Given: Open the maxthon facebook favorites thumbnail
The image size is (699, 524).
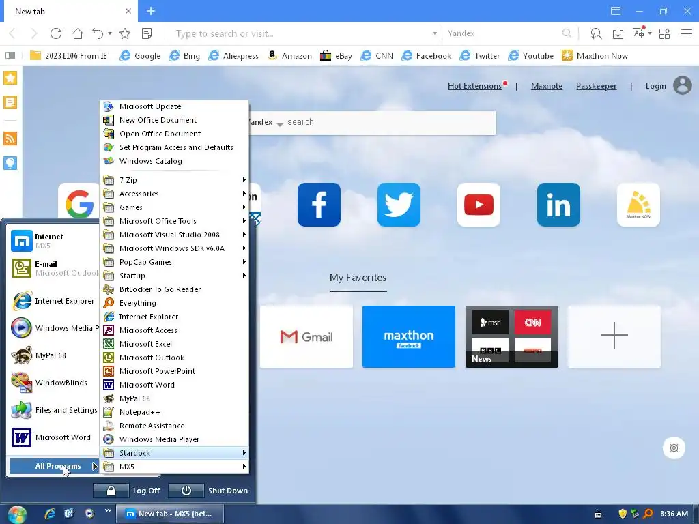Looking at the screenshot, I should [409, 337].
